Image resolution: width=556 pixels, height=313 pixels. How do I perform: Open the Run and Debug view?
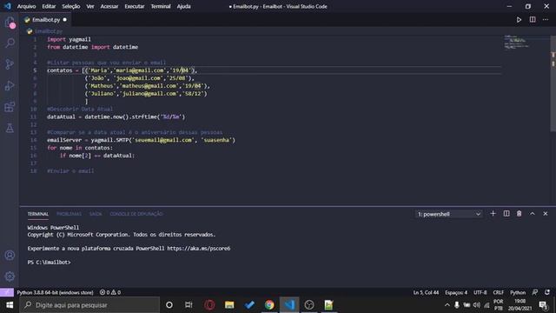pos(10,85)
